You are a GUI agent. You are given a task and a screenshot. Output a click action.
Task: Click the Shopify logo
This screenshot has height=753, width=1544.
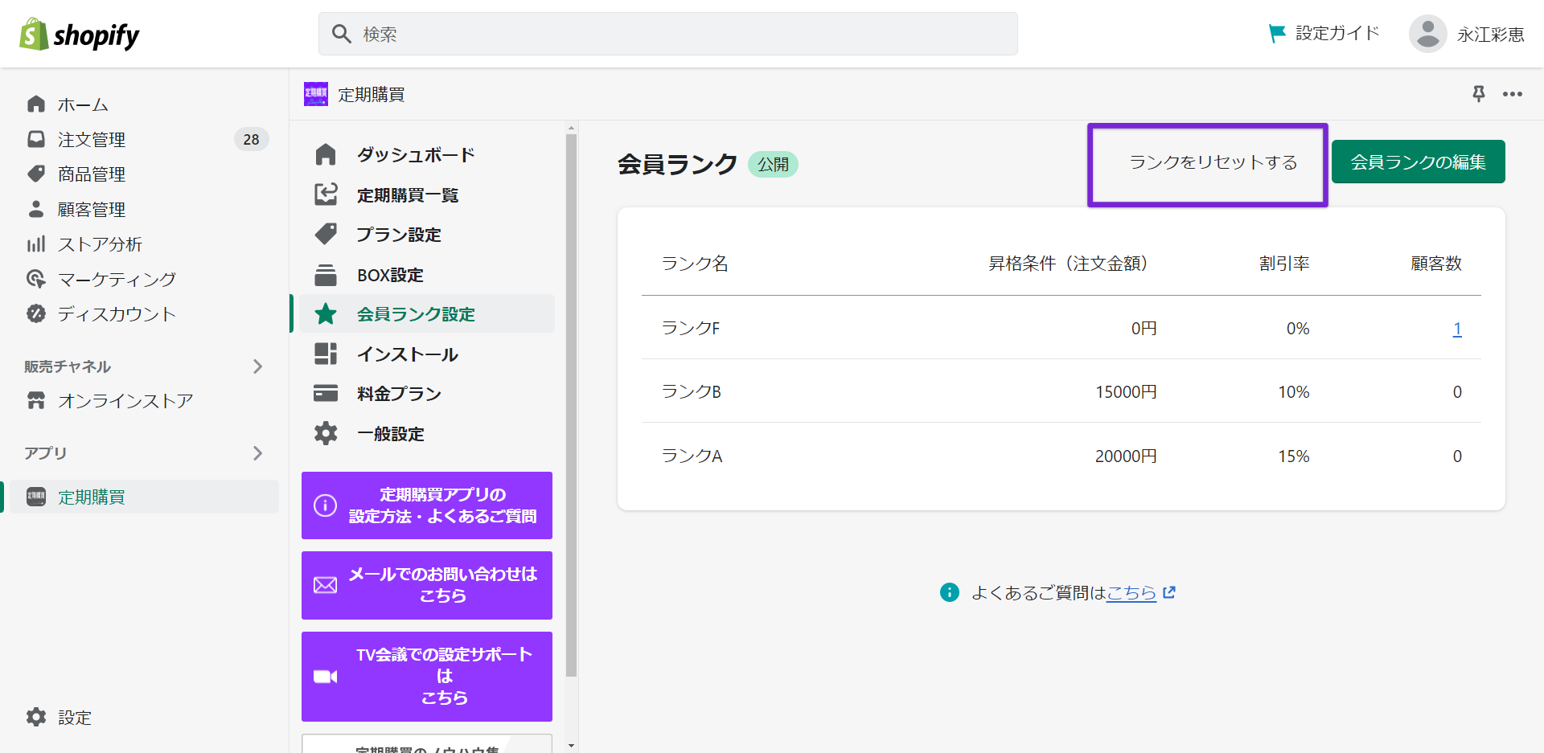coord(79,35)
